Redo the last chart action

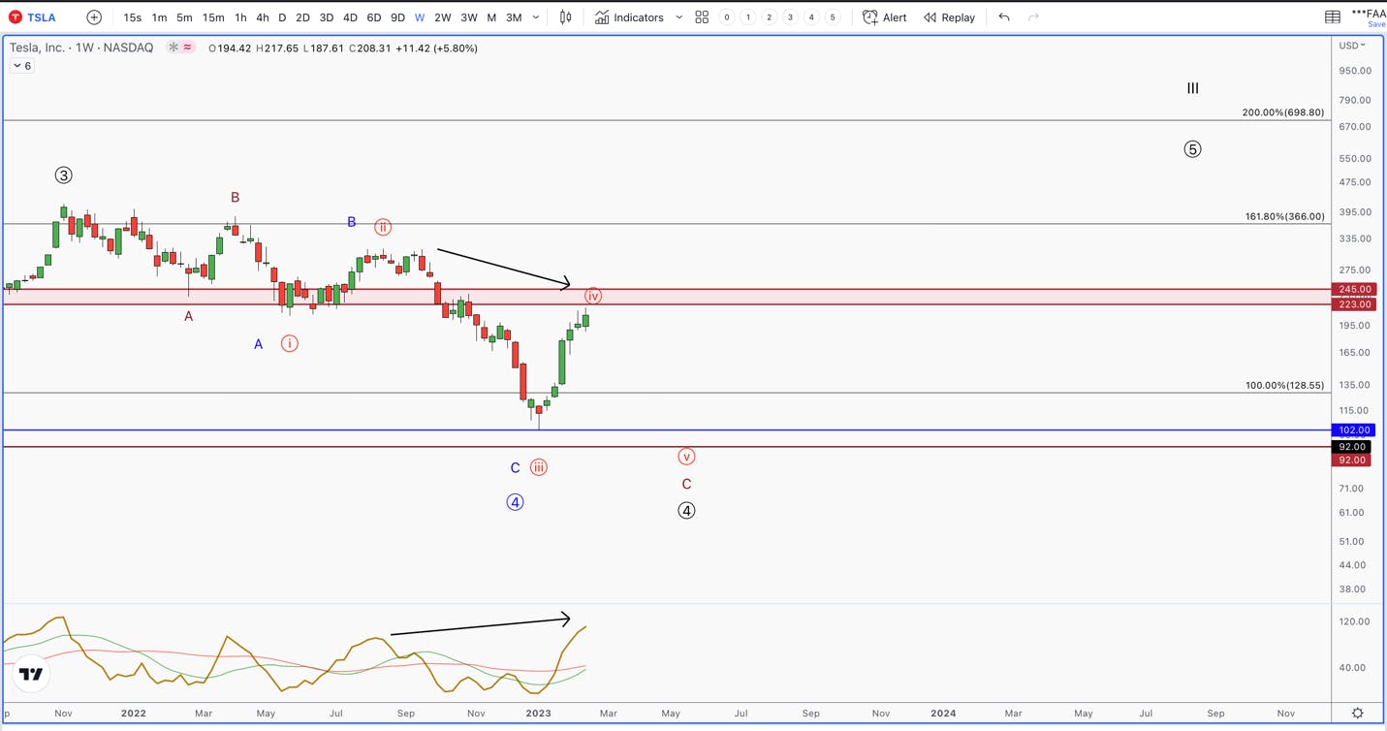(x=1033, y=17)
